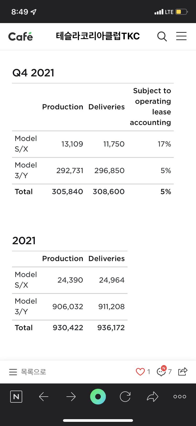
Task: Tap the green circle Naver button
Action: pos(98,397)
